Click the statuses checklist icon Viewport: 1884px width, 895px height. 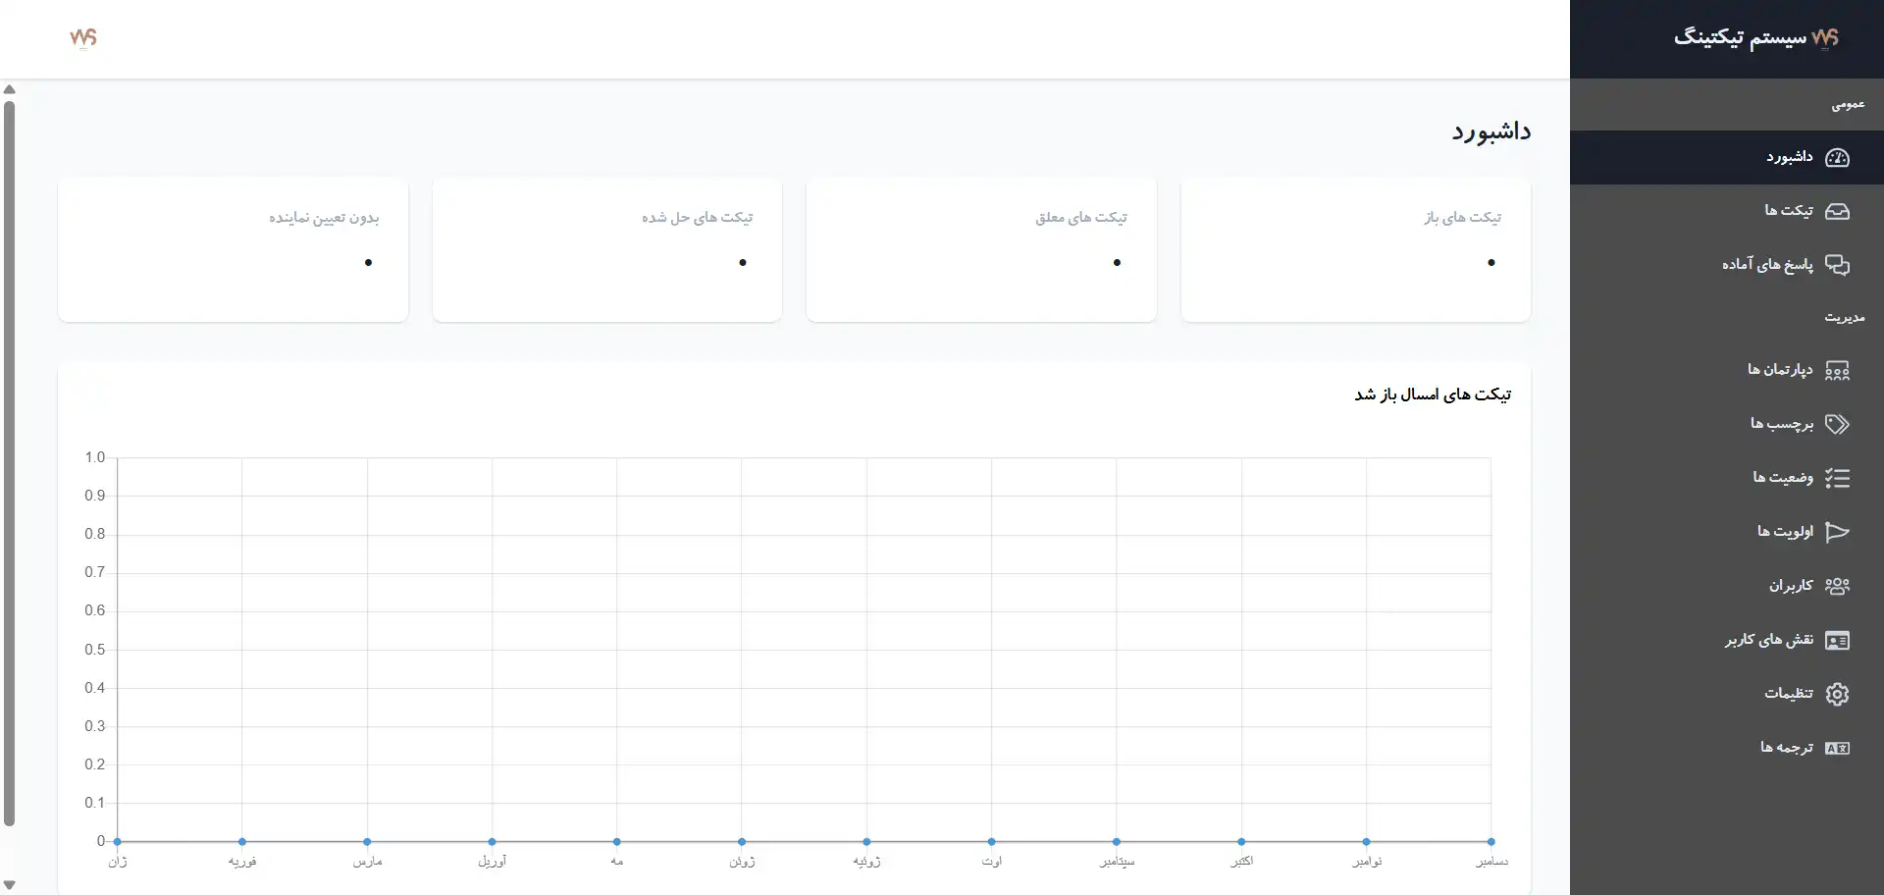coord(1837,478)
